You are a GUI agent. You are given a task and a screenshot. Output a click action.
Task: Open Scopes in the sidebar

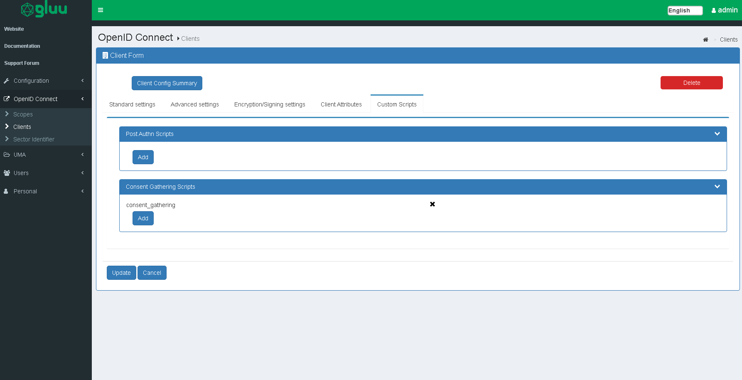[x=23, y=114]
